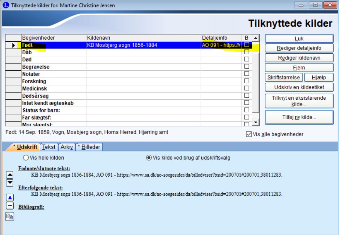Open the Tekst tab
Viewport: 339px width, 235px height.
49,147
